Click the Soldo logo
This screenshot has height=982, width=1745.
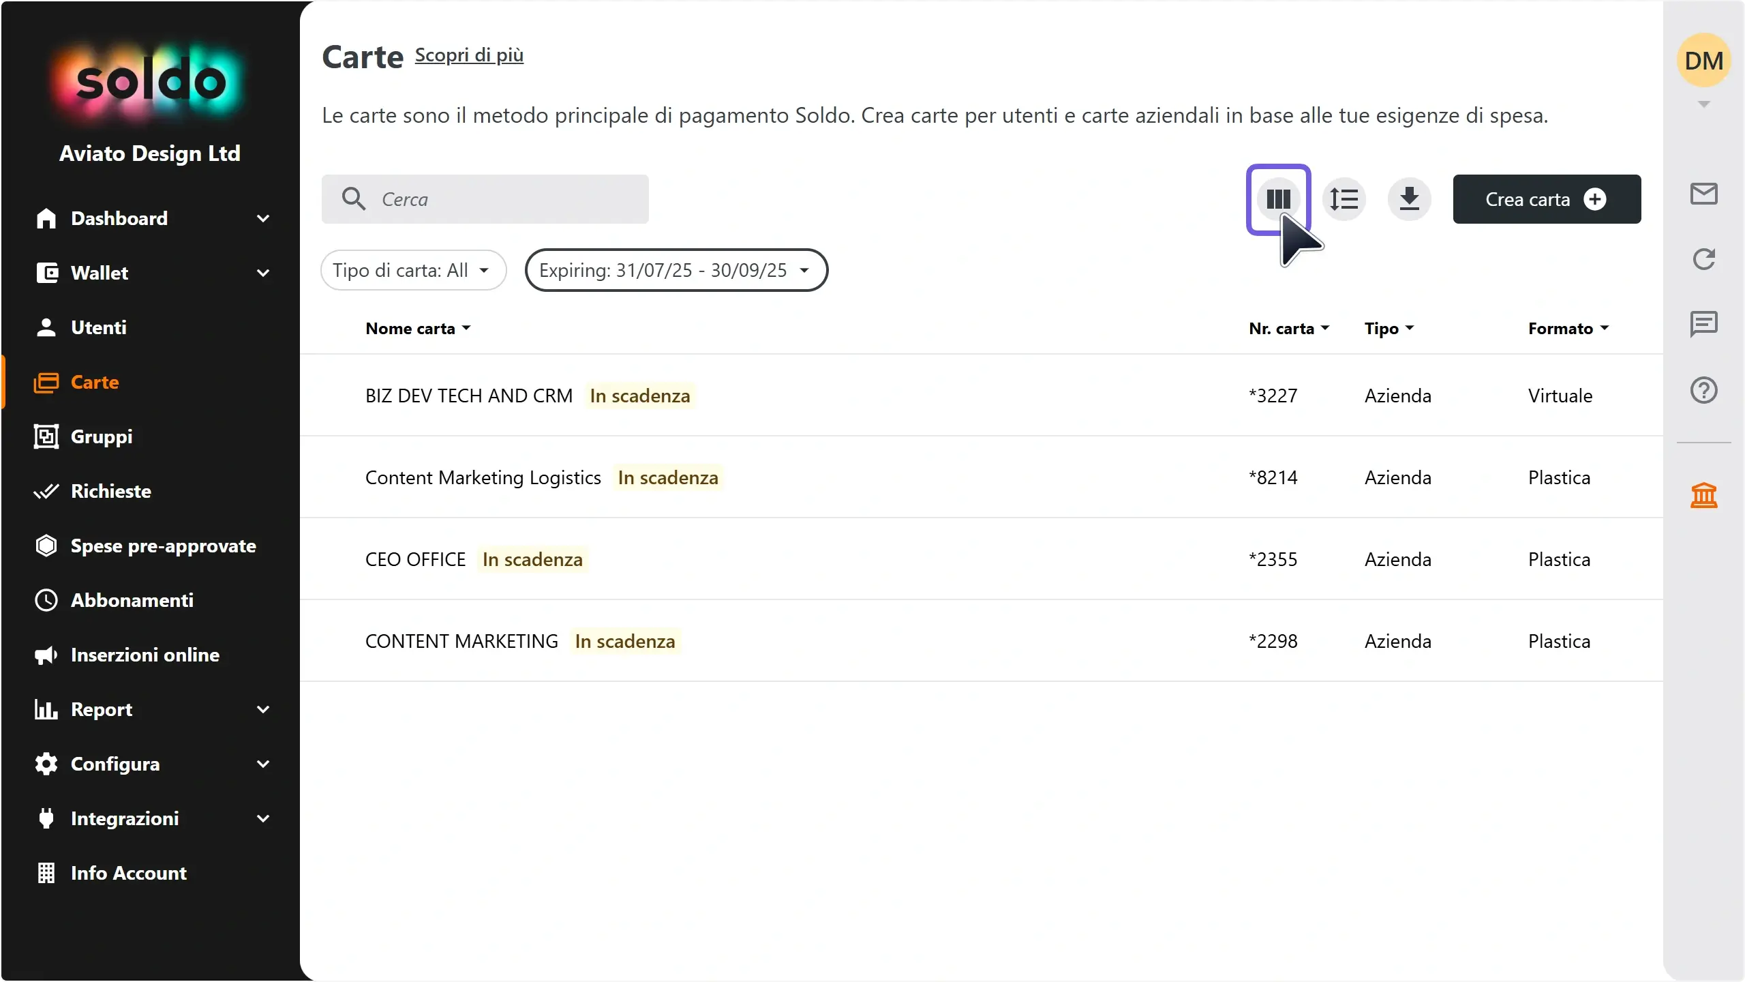150,82
